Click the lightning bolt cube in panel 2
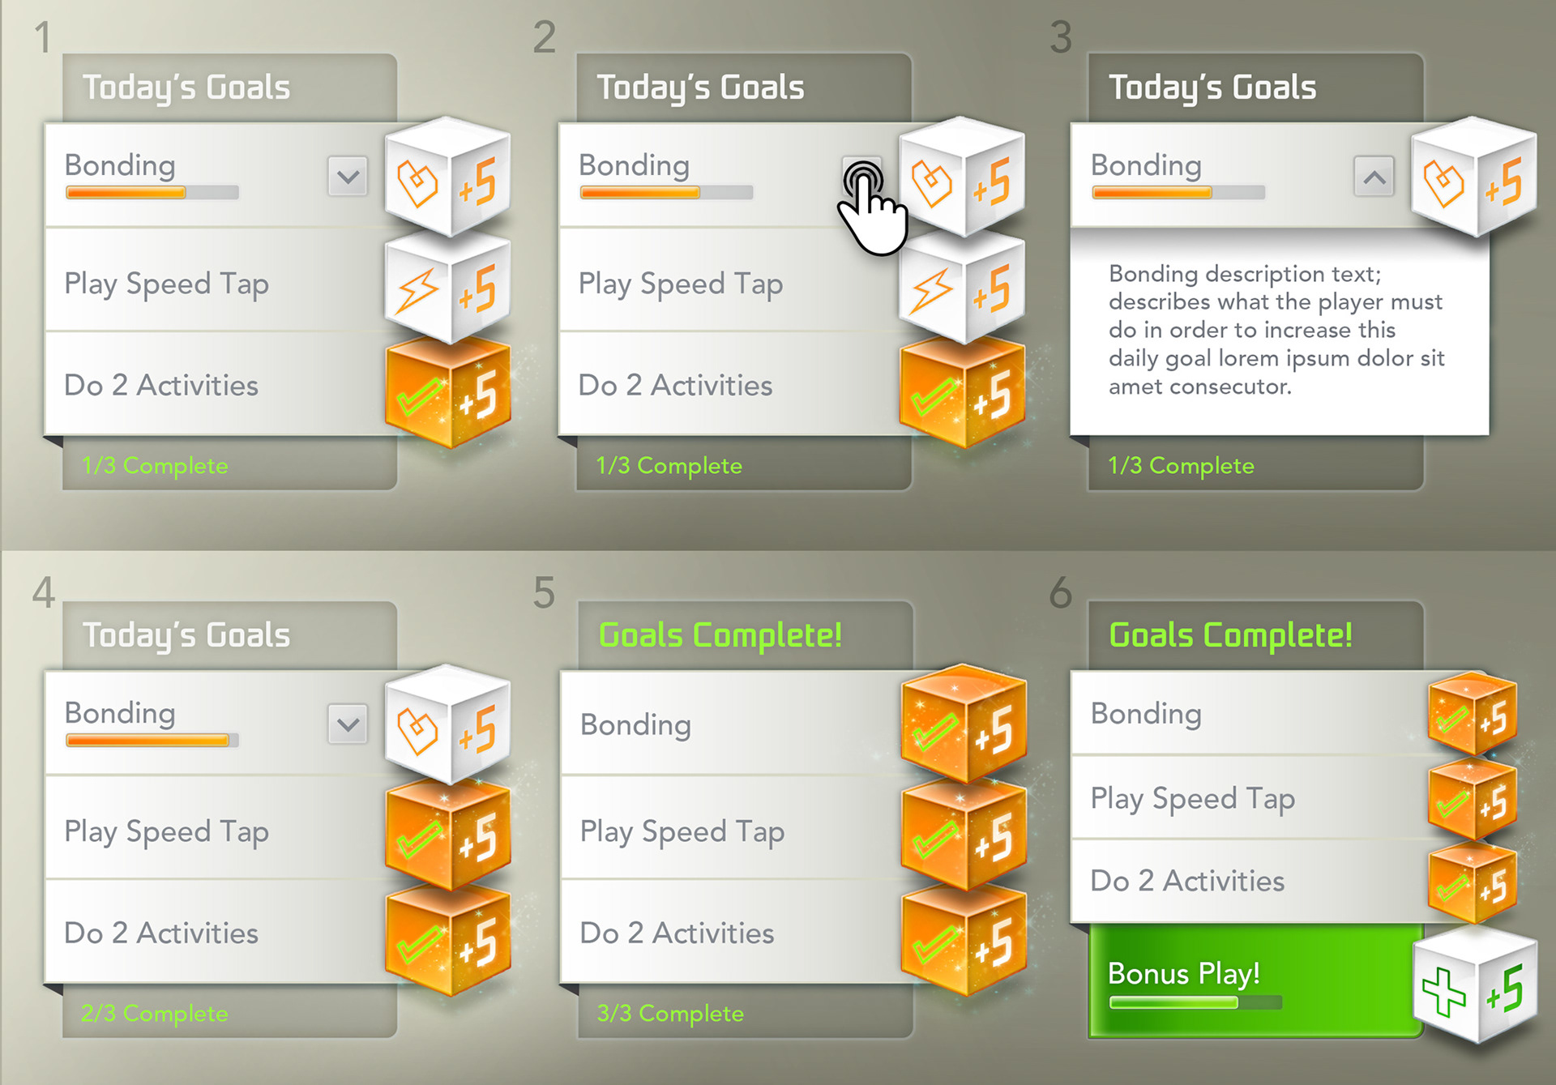 tap(961, 288)
